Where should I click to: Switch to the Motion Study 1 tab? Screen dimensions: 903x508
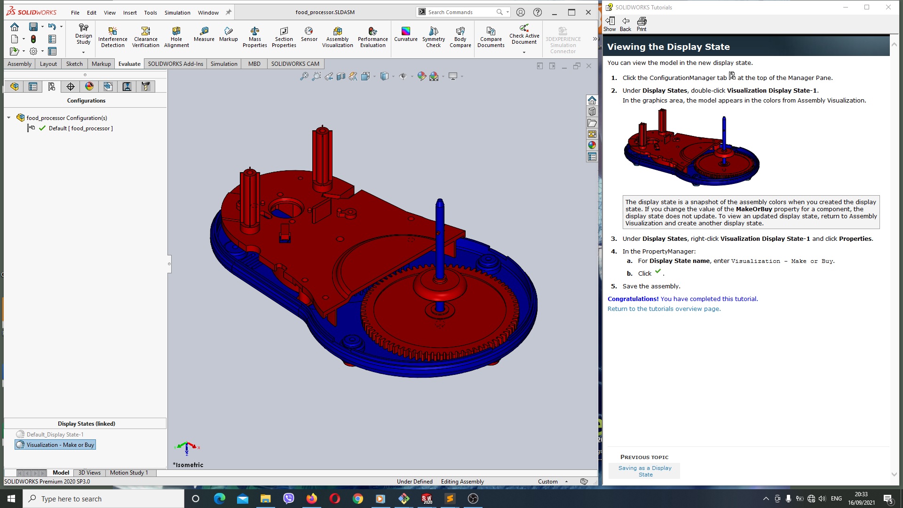click(x=128, y=473)
